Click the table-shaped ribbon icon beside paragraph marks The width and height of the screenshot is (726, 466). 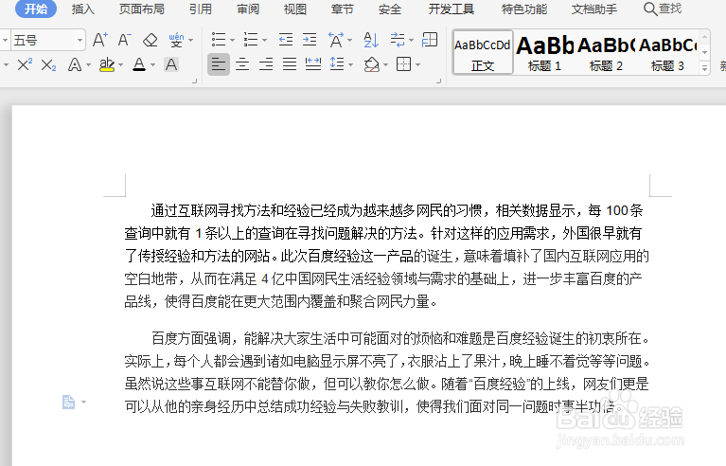pos(430,40)
